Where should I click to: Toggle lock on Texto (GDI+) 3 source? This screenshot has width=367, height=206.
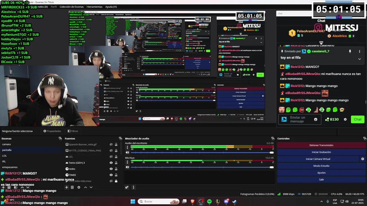pyautogui.click(x=116, y=163)
